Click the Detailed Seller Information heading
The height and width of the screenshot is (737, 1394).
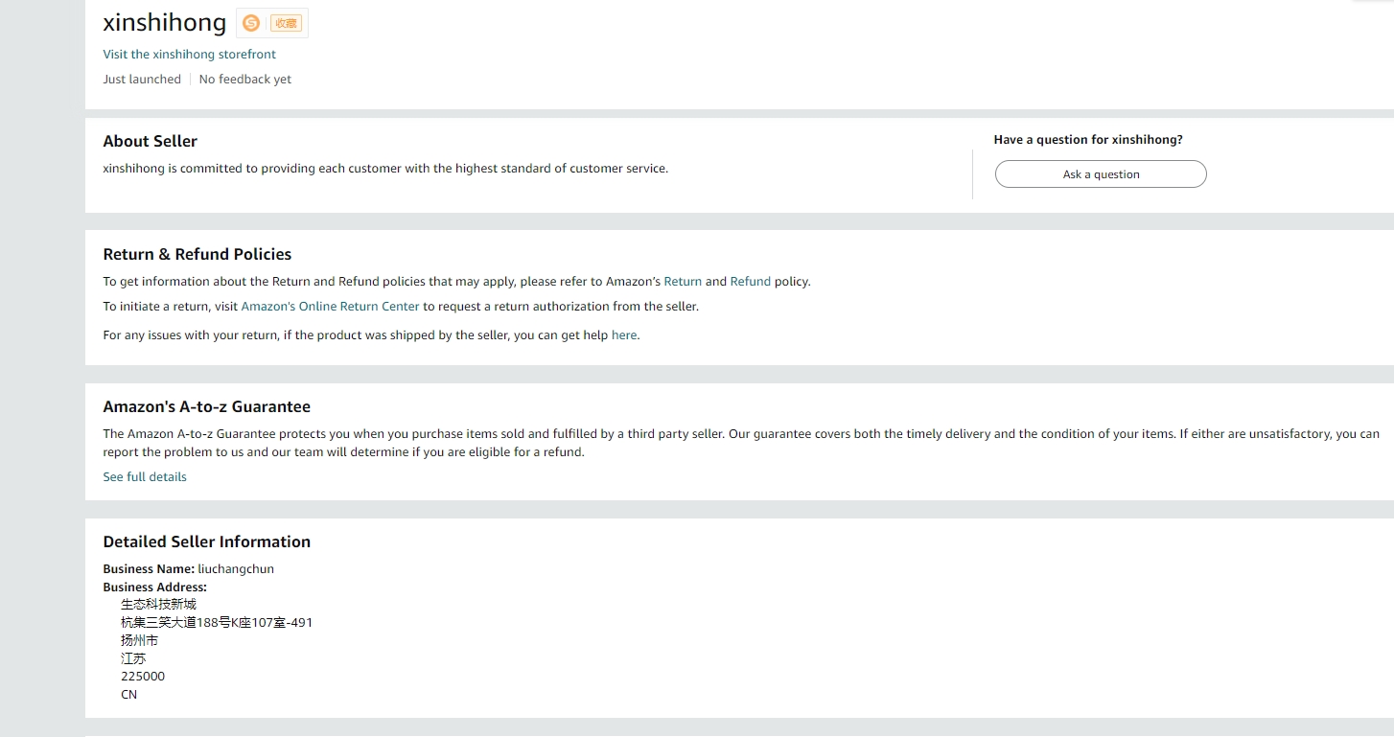point(206,541)
